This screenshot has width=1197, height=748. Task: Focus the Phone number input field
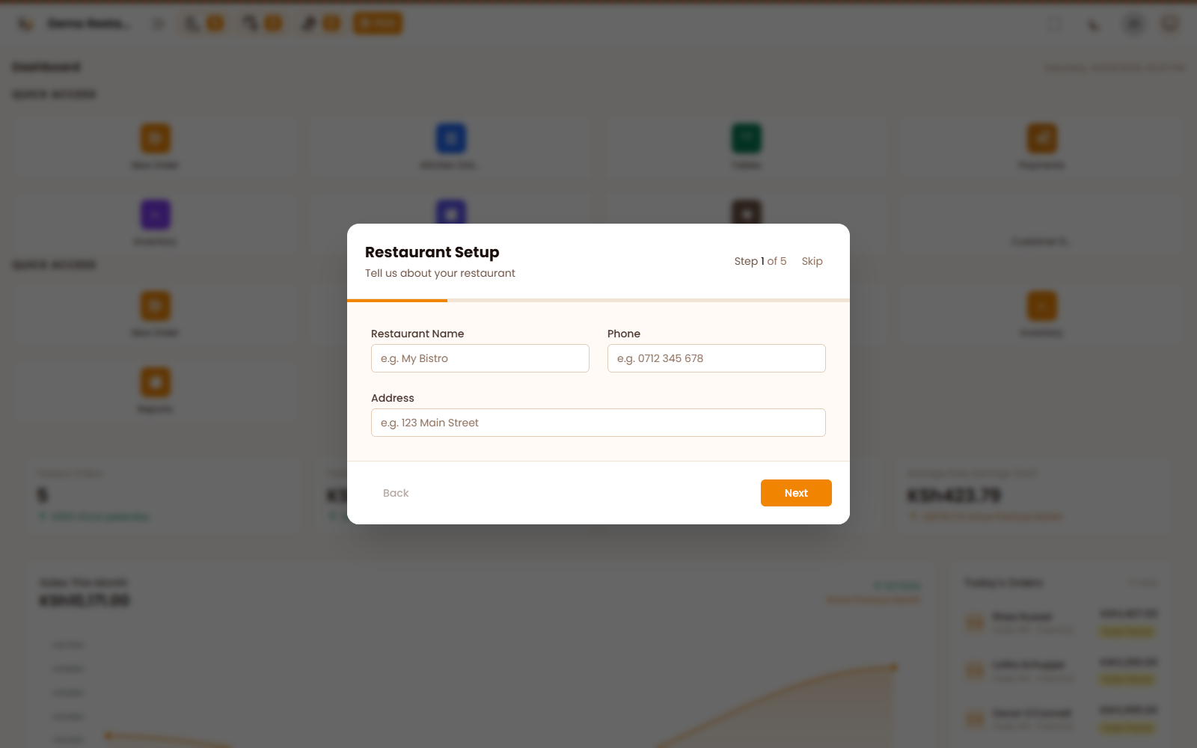point(717,358)
